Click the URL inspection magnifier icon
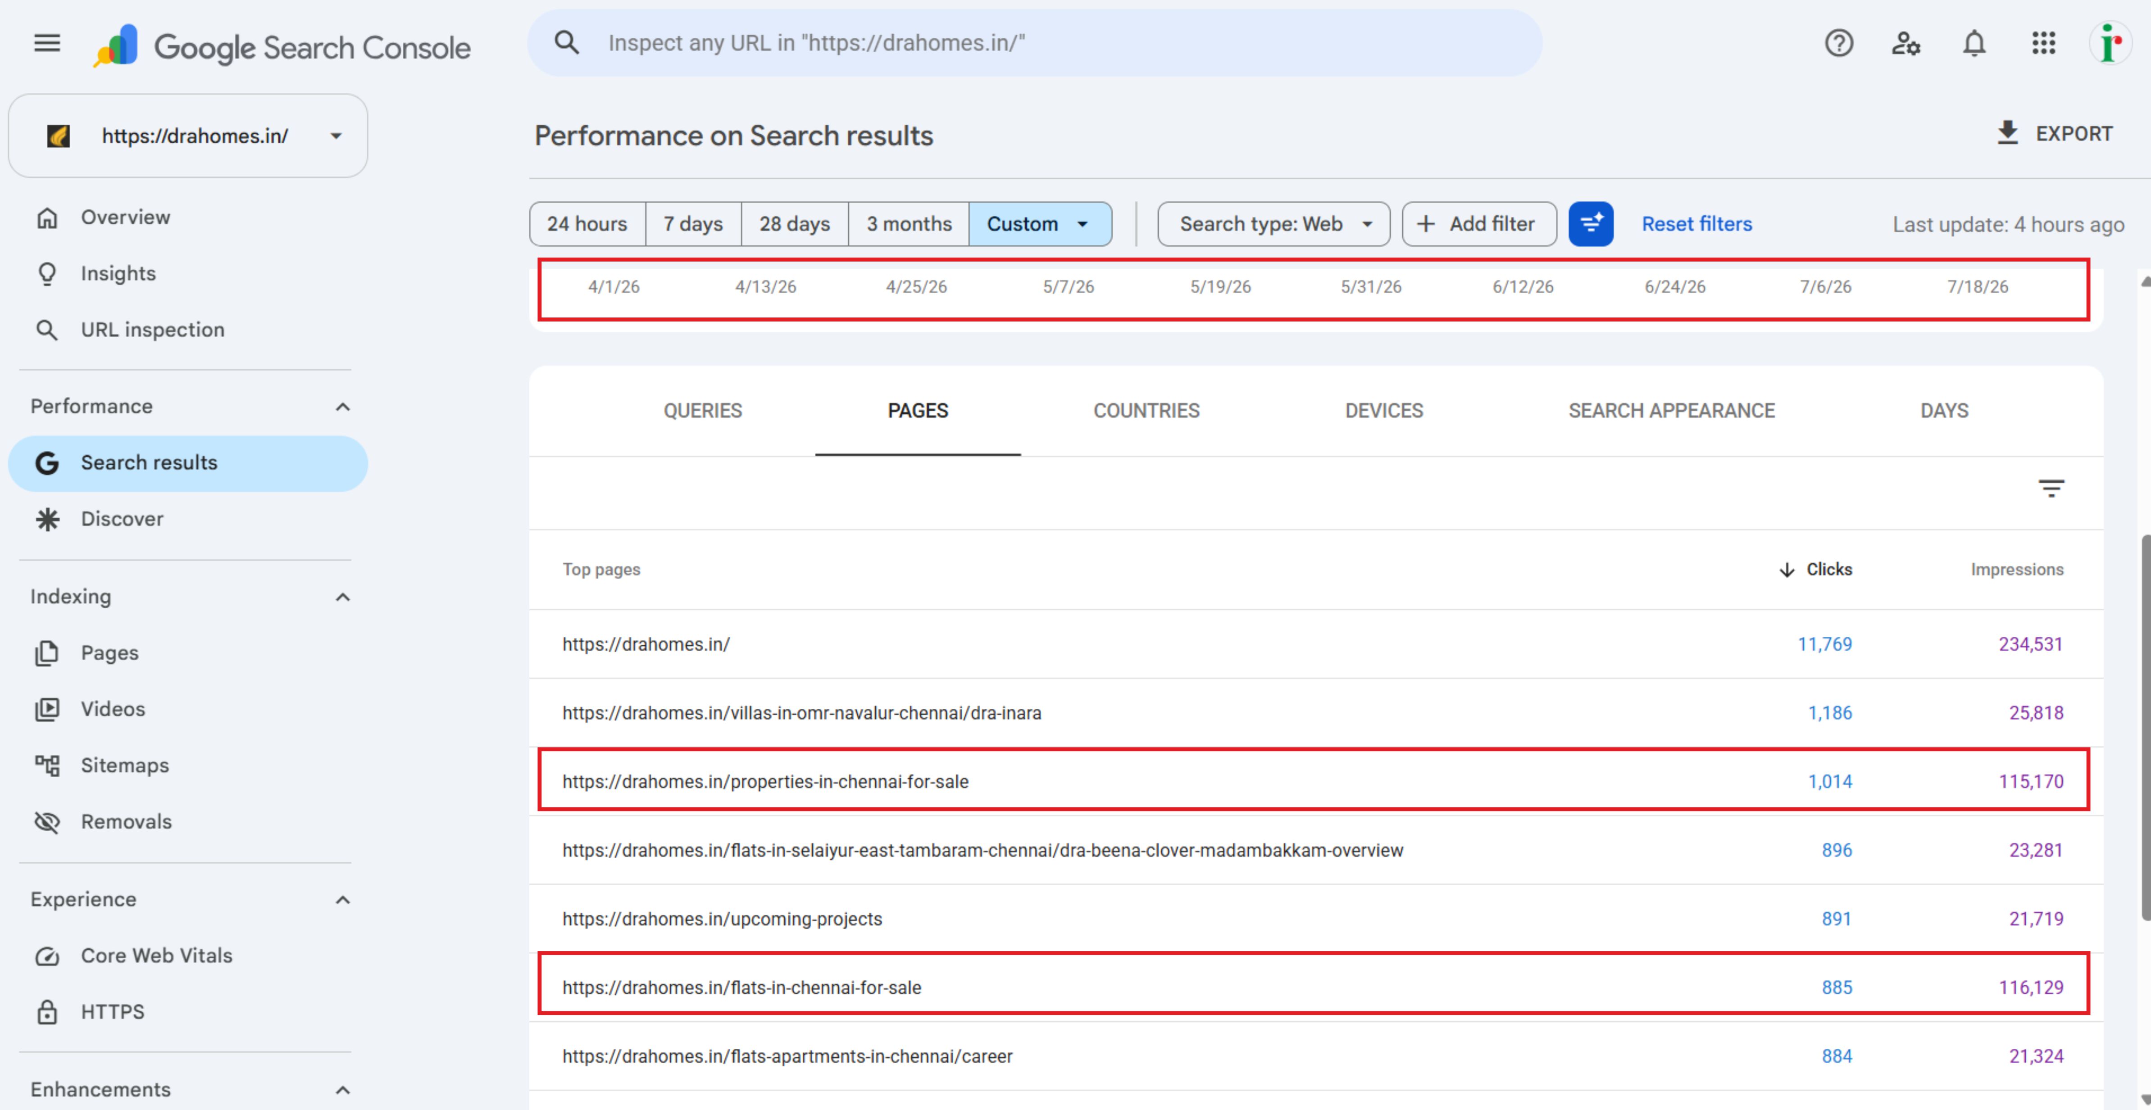This screenshot has height=1110, width=2151. [x=48, y=331]
